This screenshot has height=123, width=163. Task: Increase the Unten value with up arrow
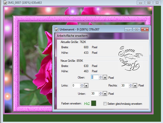click(101, 92)
